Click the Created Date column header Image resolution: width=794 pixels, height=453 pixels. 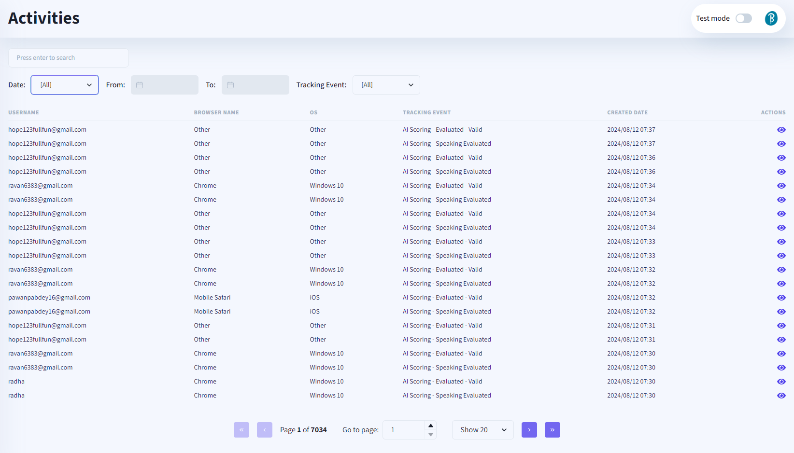pyautogui.click(x=627, y=112)
